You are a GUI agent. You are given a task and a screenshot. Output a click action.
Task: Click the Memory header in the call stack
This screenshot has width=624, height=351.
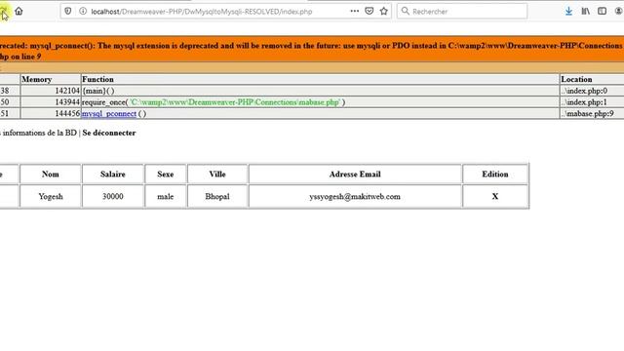51,79
